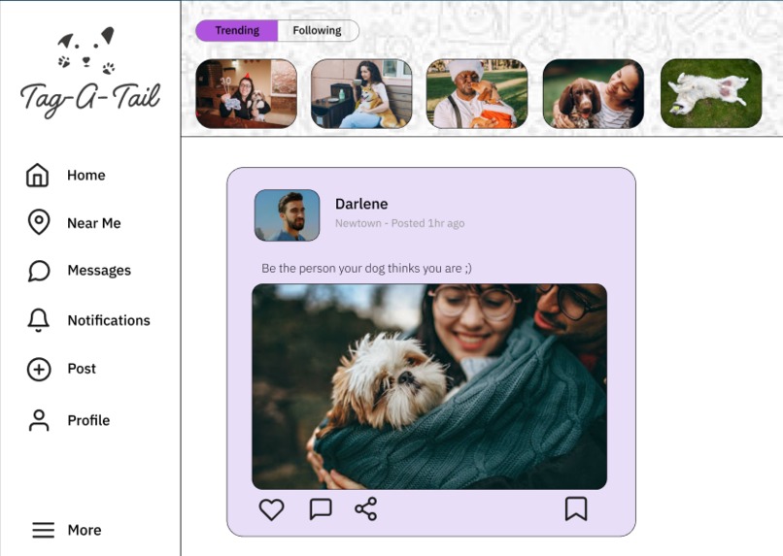Choose Post label in sidebar
Viewport: 783px width, 556px height.
click(82, 369)
